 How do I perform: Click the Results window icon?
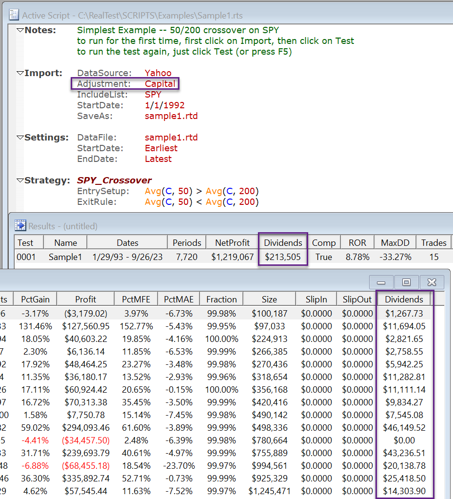pyautogui.click(x=20, y=225)
